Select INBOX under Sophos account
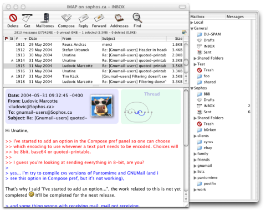Image resolution: width=266 pixels, height=211 pixels. [x=209, y=106]
